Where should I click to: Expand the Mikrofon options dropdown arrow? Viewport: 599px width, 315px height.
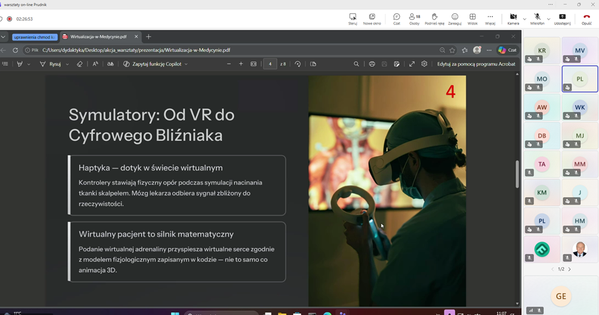(549, 18)
